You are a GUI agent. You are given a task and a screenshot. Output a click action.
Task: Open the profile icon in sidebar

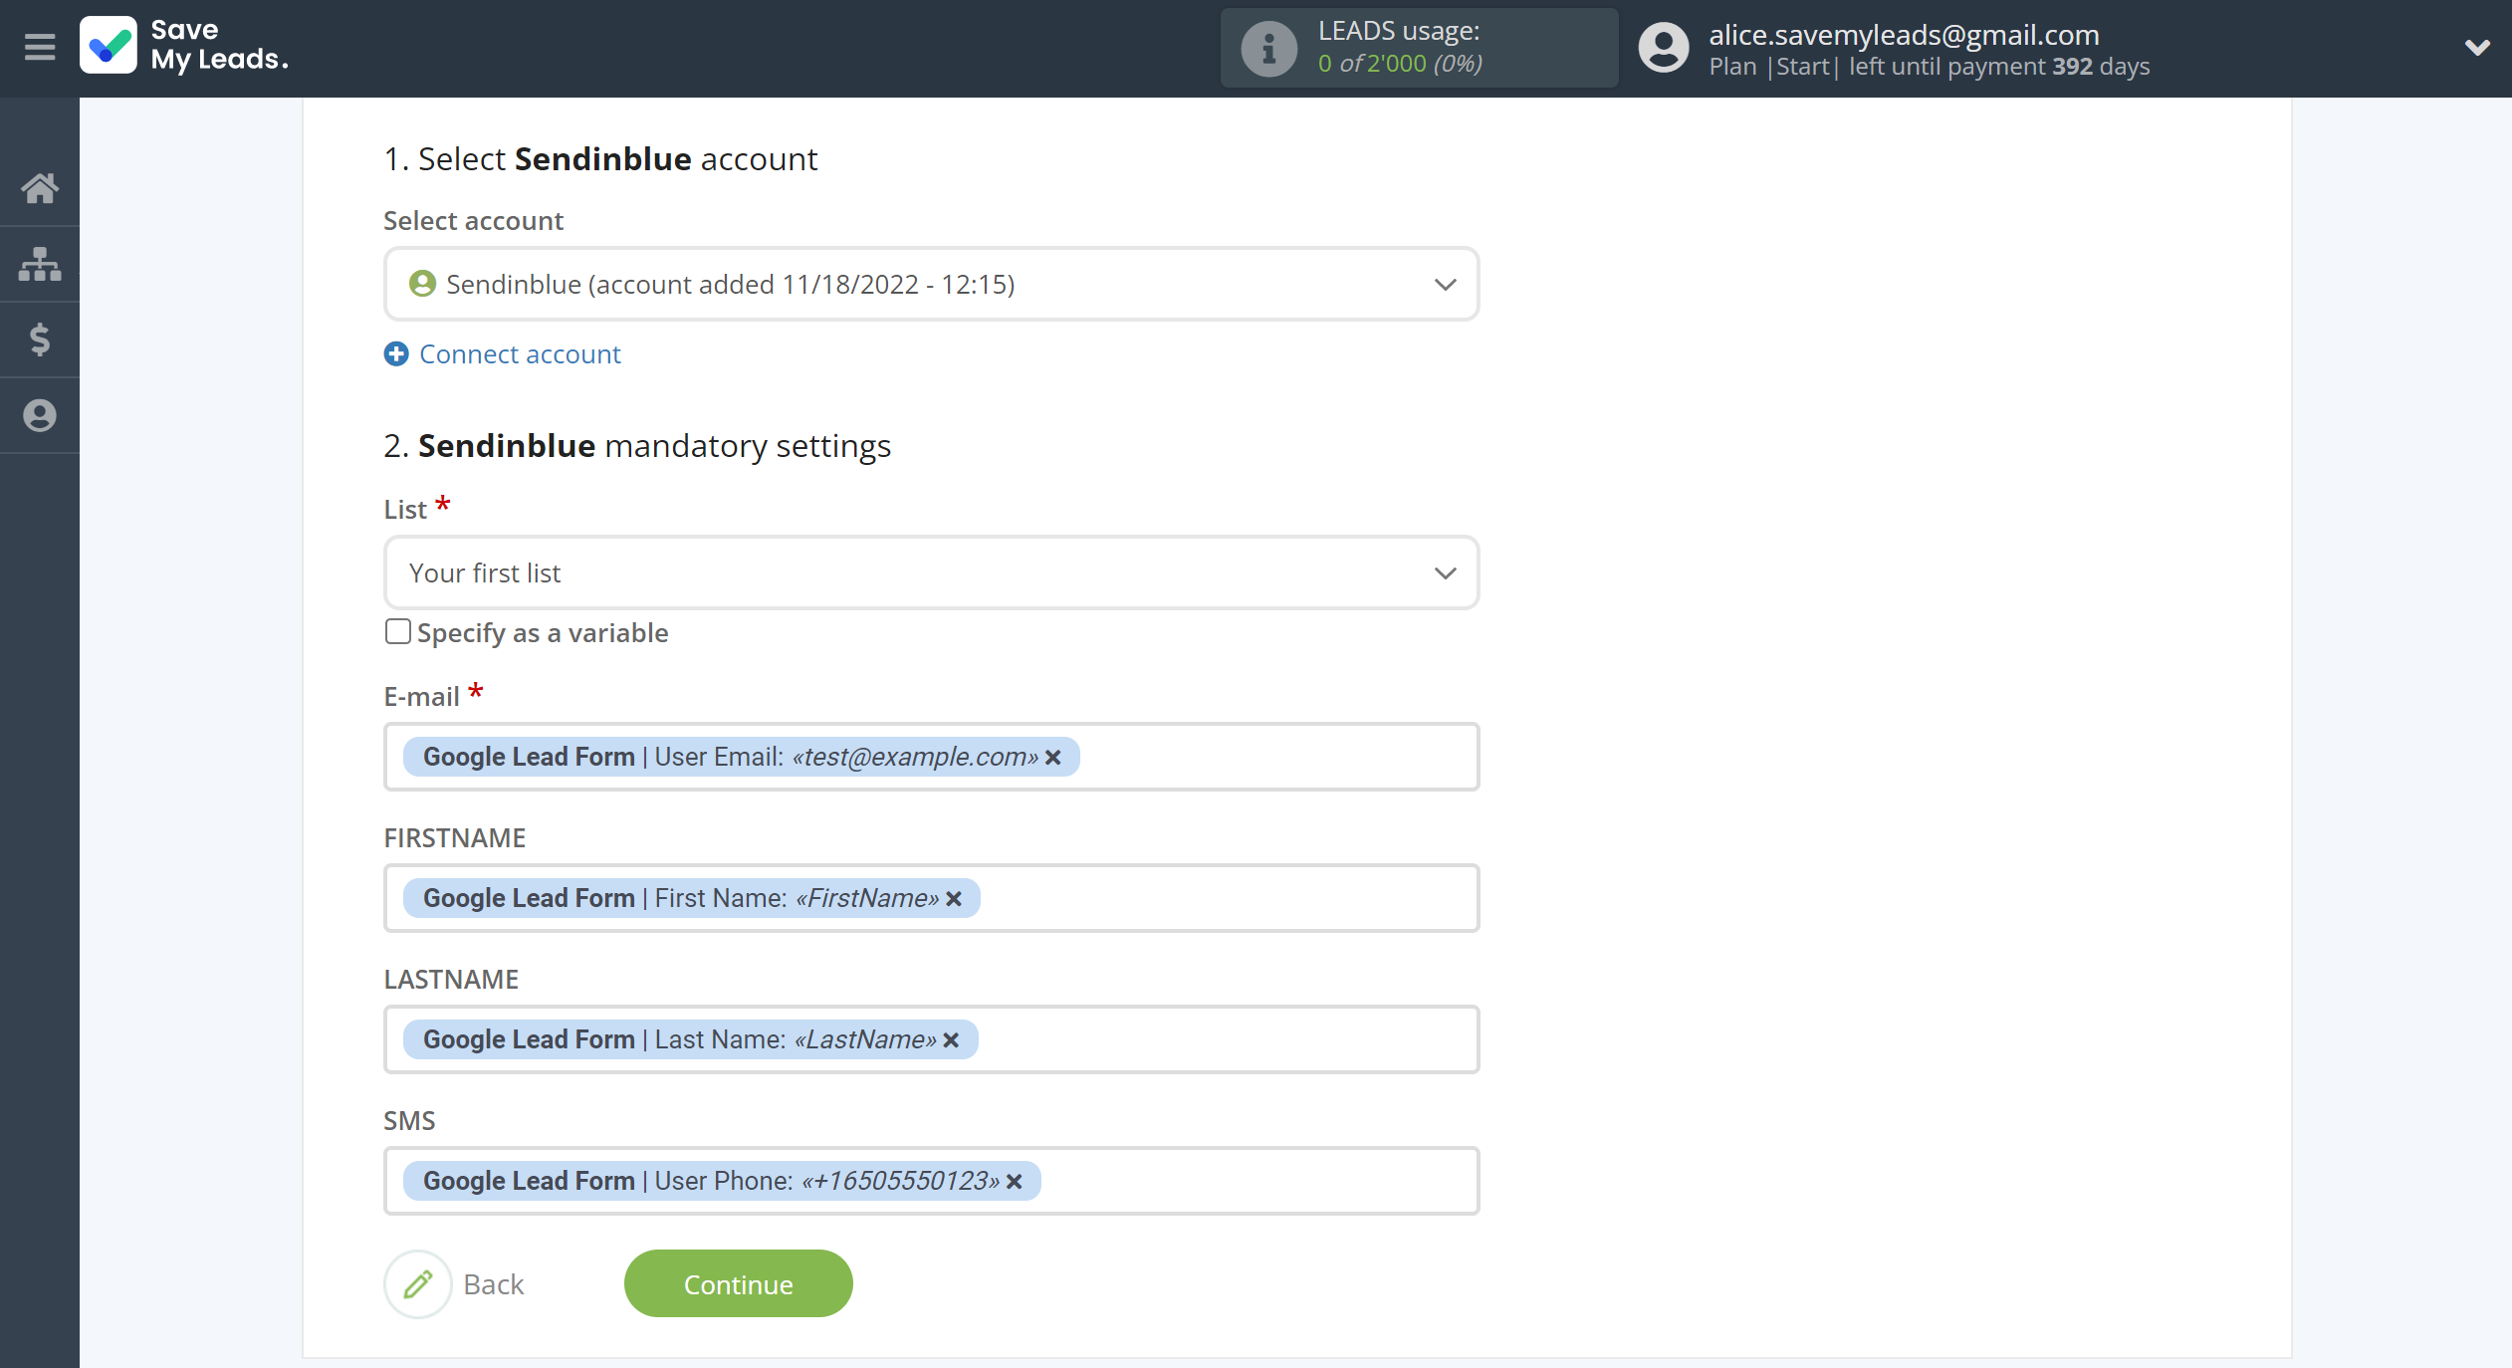[40, 415]
